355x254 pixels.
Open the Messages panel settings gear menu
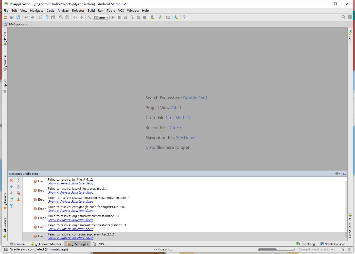pyautogui.click(x=337, y=173)
